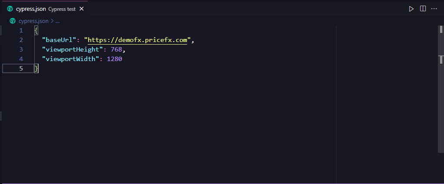The width and height of the screenshot is (444, 184).
Task: Click the breadcrumb chevron separator
Action: pyautogui.click(x=52, y=20)
